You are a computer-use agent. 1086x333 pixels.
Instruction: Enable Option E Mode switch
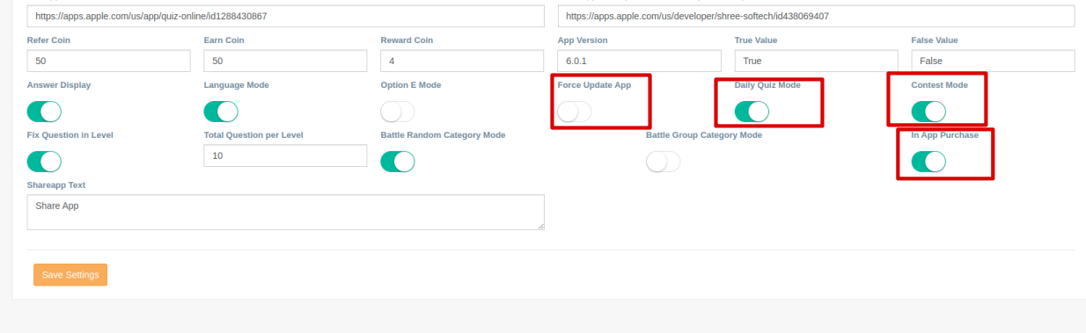[398, 112]
